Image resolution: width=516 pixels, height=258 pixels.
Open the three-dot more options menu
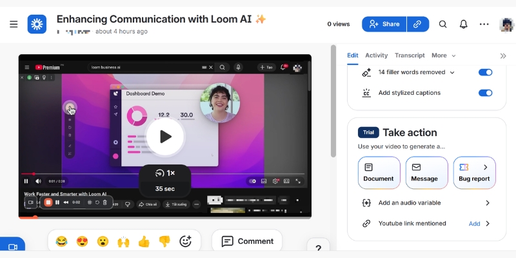(x=484, y=24)
